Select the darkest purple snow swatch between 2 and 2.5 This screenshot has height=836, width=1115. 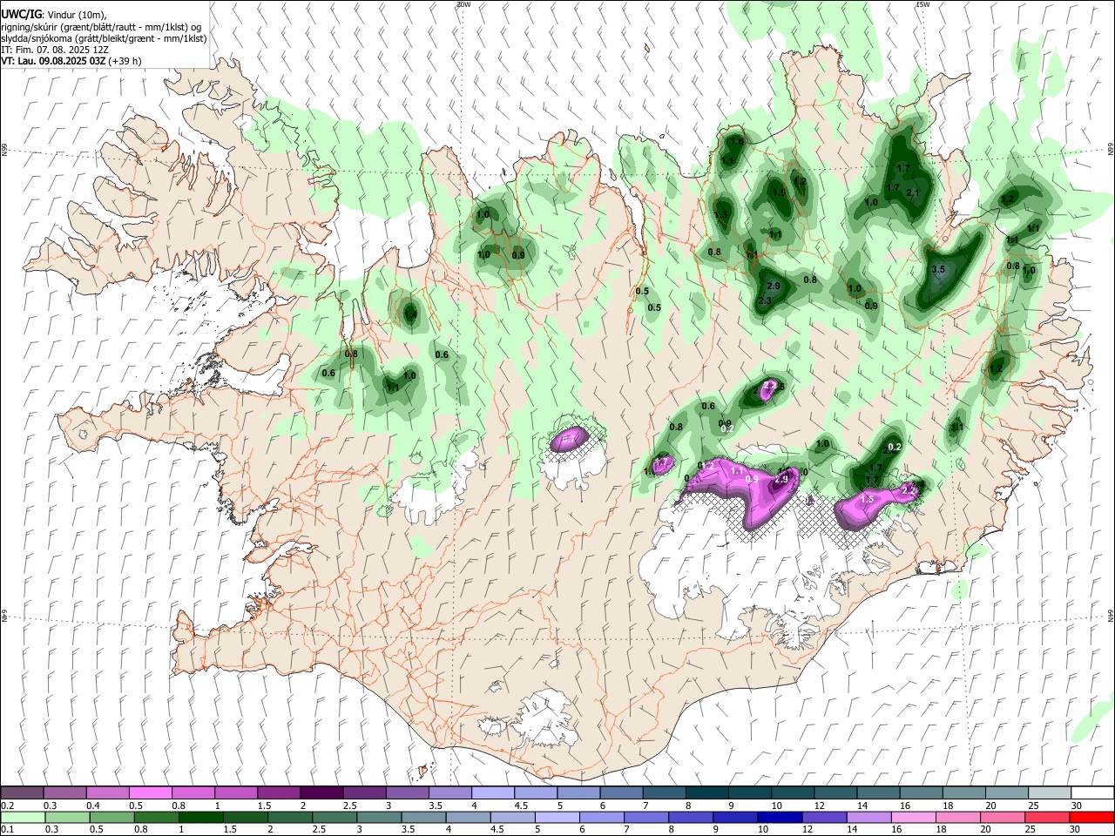(321, 793)
